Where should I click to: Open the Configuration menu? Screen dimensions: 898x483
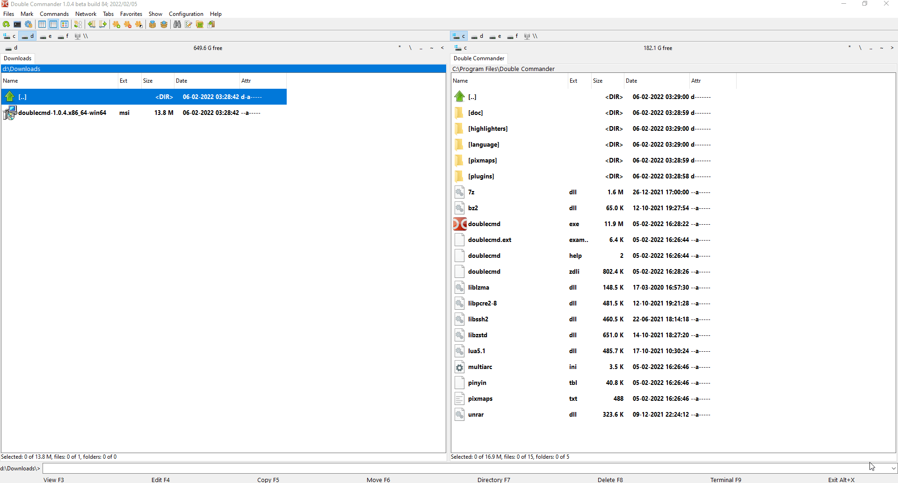pyautogui.click(x=186, y=14)
